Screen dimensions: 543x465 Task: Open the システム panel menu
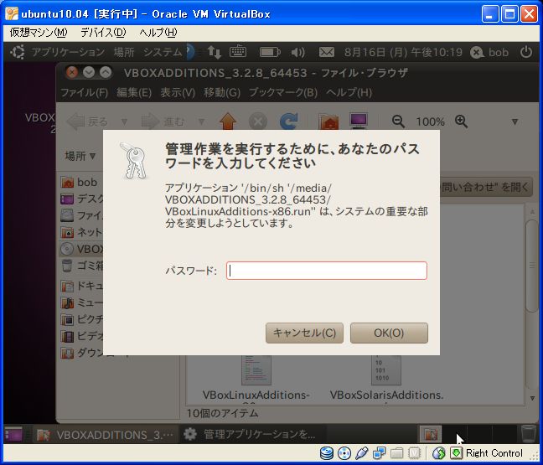[163, 52]
